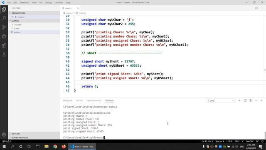Change CRLF line ending in status bar
The width and height of the screenshot is (266, 150).
click(237, 141)
